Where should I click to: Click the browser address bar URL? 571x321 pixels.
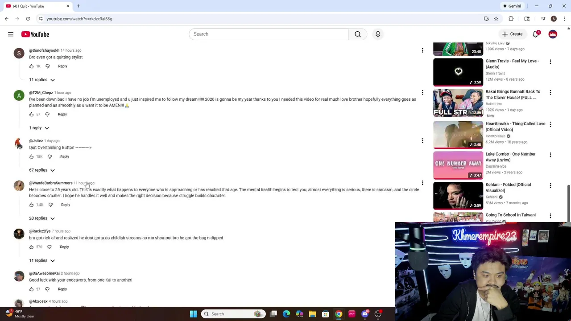coord(79,19)
